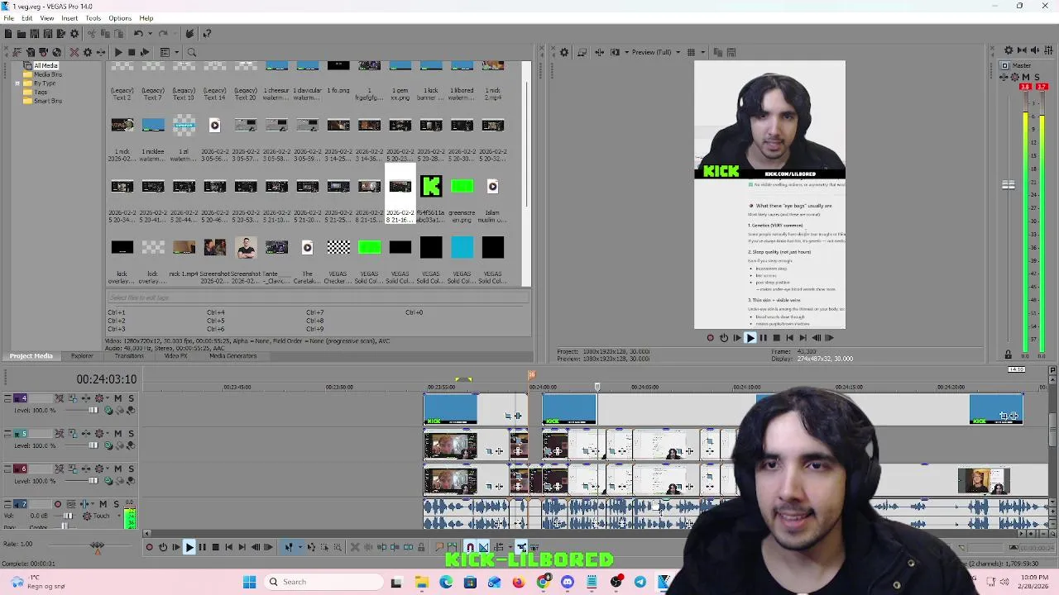Expand the By Type tree node

click(x=17, y=83)
